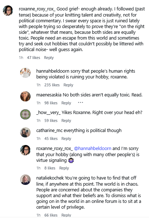Click the green circular _how__very_ avatar

25,114
